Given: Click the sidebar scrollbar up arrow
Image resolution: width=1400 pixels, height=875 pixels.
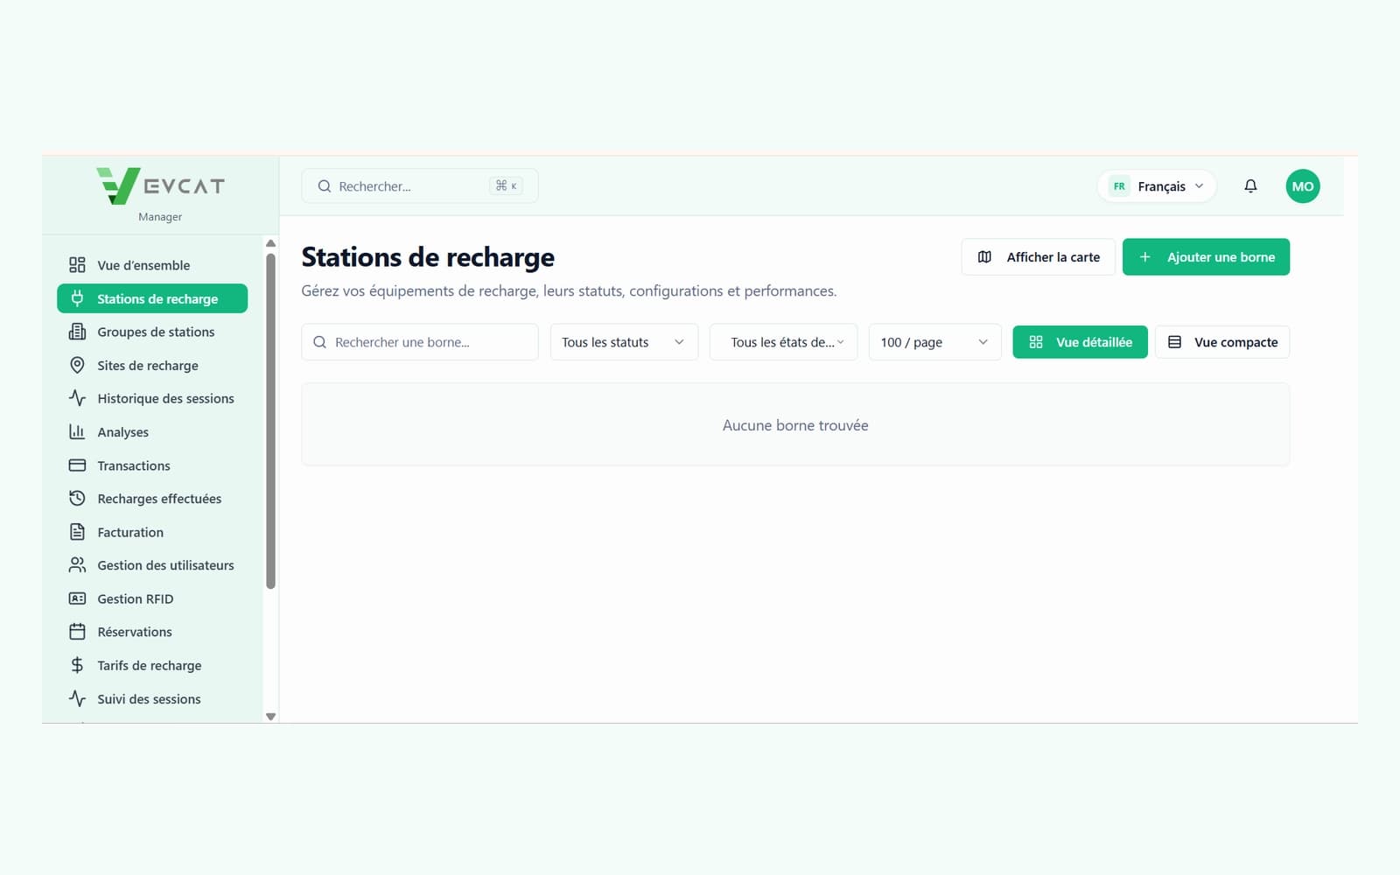Looking at the screenshot, I should tap(270, 243).
